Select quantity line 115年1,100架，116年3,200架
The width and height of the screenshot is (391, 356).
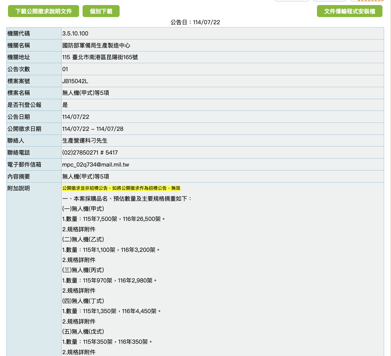111,250
